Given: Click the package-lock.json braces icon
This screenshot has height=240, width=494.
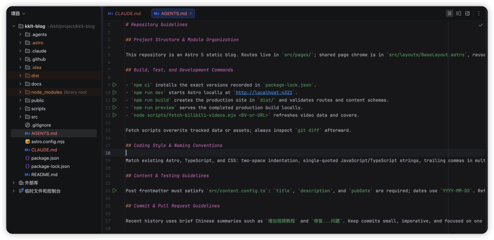Looking at the screenshot, I should click(x=27, y=166).
